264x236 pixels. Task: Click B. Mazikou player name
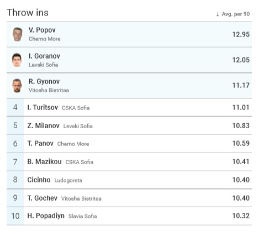coord(44,161)
